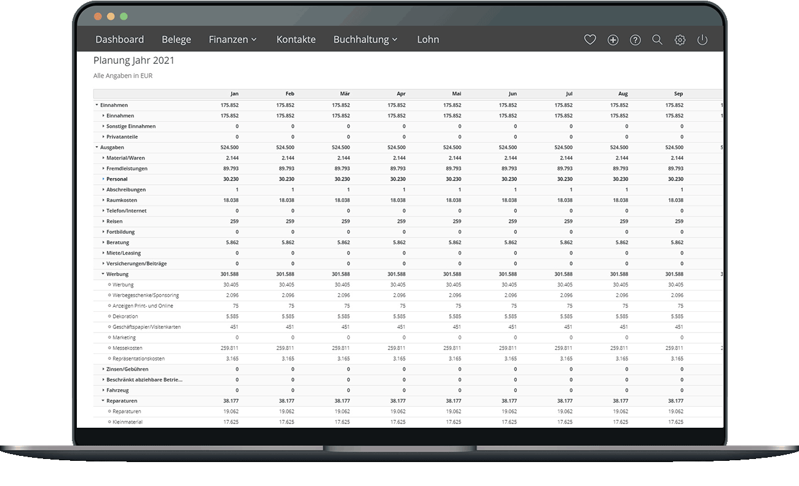This screenshot has width=799, height=486.
Task: Collapse the Ausgaben category
Action: coord(97,147)
